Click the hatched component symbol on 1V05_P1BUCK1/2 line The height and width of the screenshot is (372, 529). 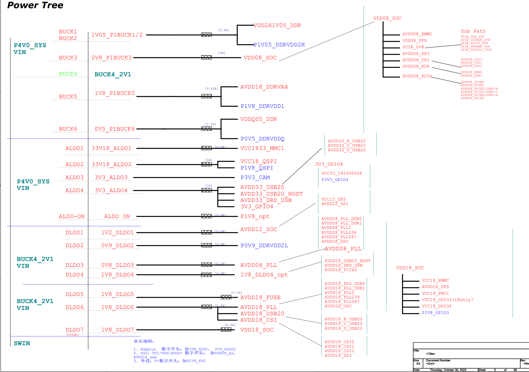coord(206,35)
